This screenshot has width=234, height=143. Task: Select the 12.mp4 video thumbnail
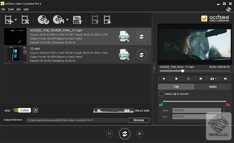pos(15,55)
